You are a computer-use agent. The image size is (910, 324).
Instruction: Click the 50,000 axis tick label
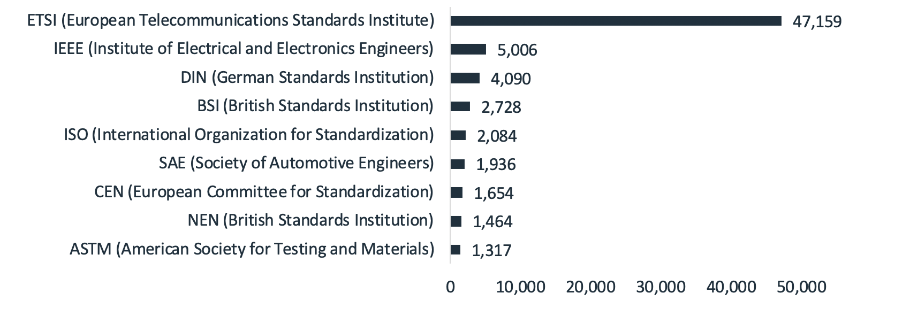pyautogui.click(x=801, y=287)
